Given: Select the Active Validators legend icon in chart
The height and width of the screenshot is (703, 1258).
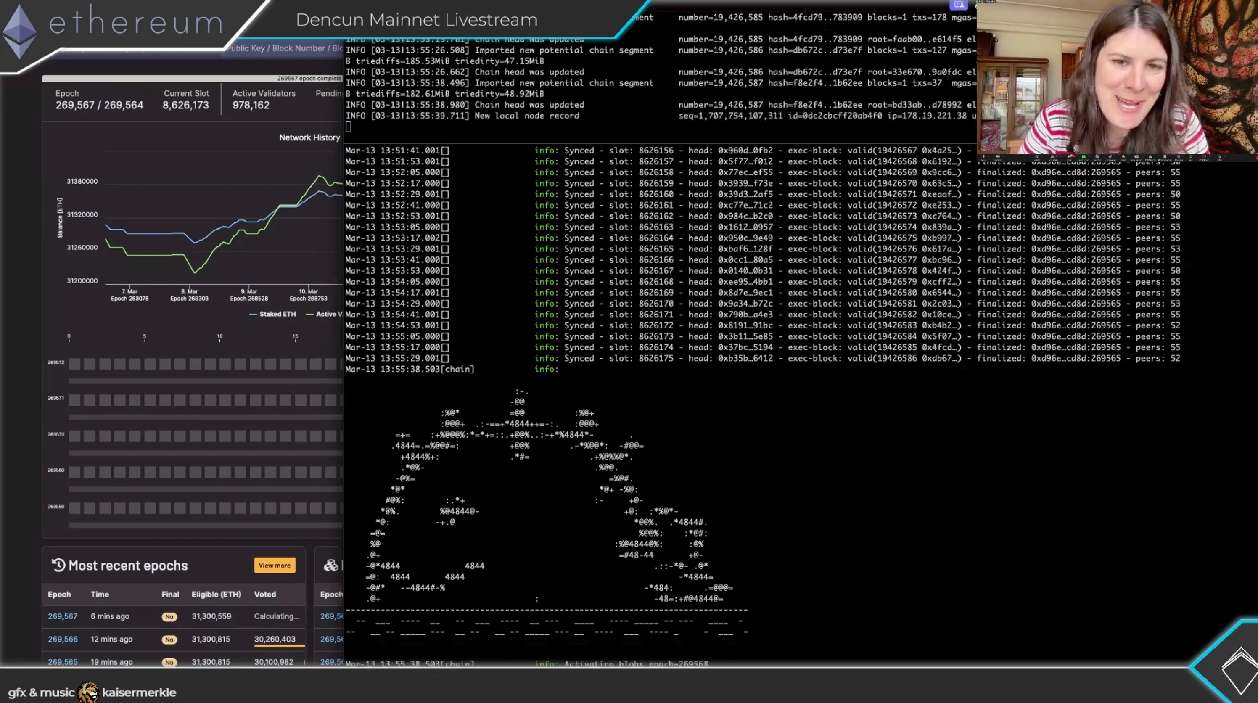Looking at the screenshot, I should (309, 314).
